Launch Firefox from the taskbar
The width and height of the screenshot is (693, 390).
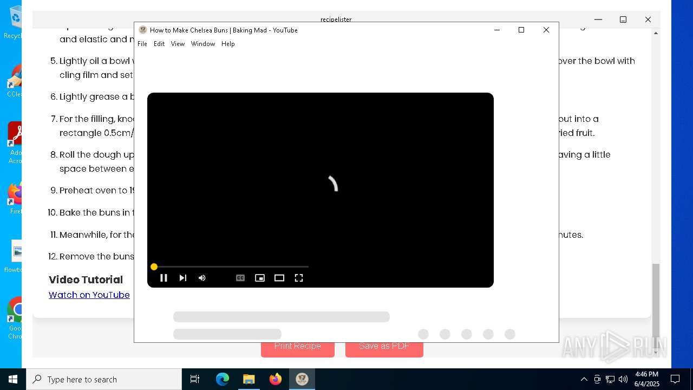tap(276, 379)
